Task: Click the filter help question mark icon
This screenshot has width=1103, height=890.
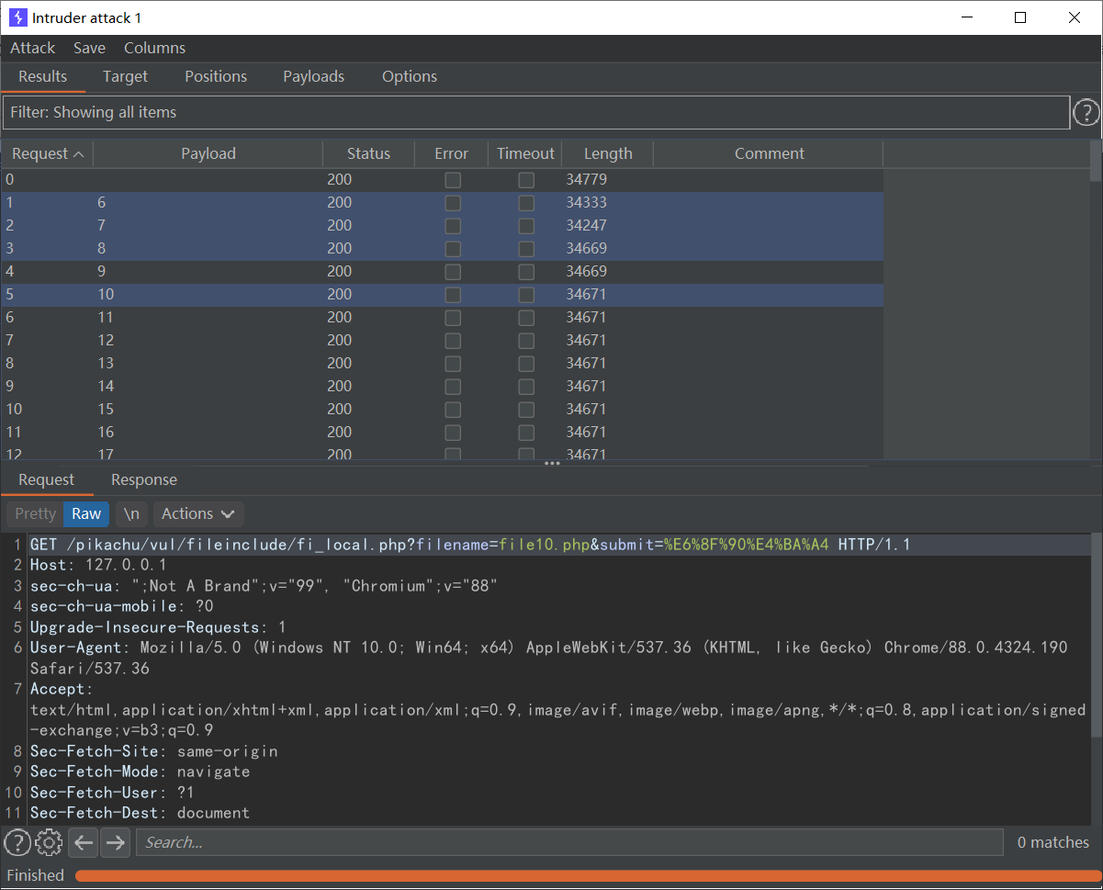Action: 1086,113
